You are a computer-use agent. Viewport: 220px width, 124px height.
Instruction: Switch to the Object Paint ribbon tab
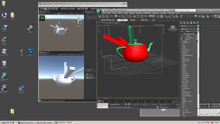(x=144, y=20)
